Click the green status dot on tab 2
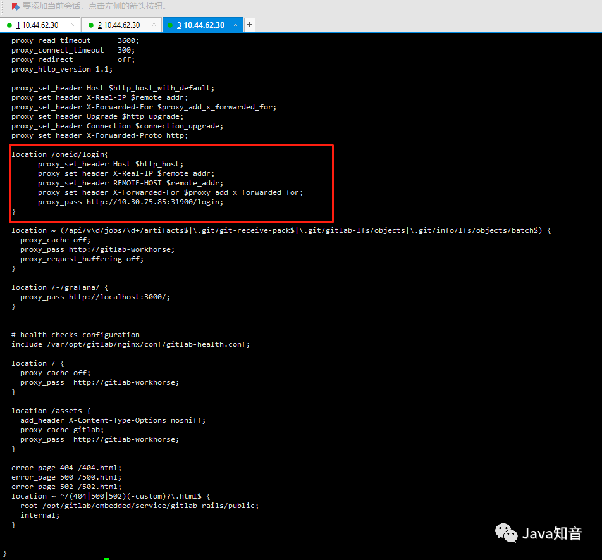Image resolution: width=602 pixels, height=560 pixels. point(91,25)
